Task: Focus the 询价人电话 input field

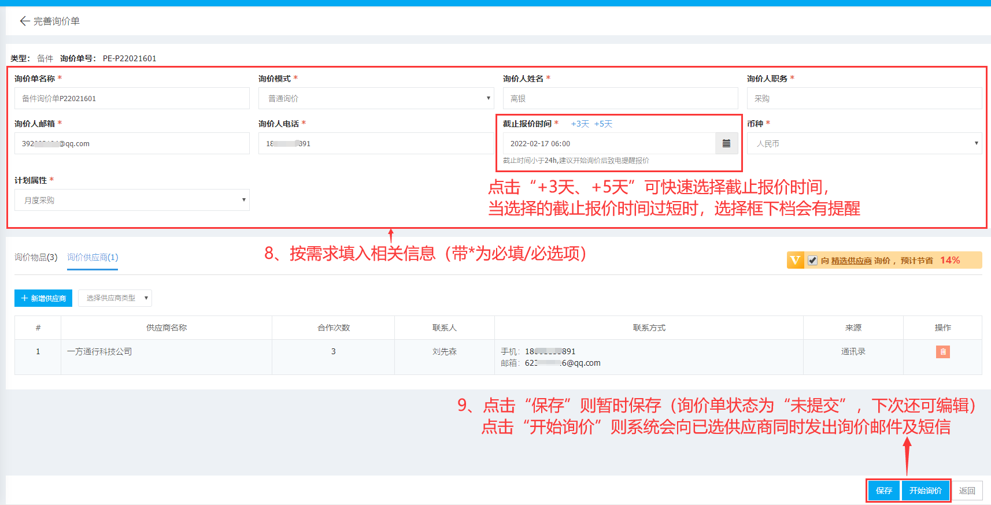Action: (x=376, y=143)
